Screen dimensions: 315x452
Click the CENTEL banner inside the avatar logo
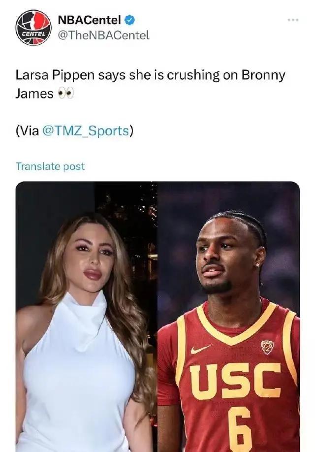(34, 33)
